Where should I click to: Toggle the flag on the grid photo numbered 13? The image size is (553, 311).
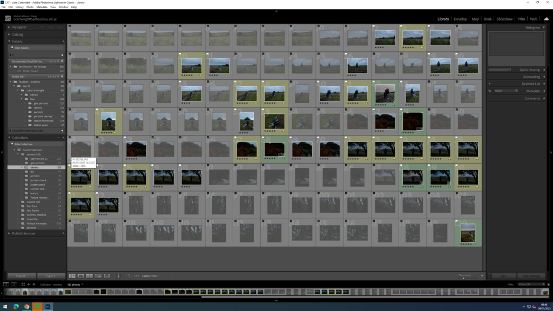[x=401, y=26]
